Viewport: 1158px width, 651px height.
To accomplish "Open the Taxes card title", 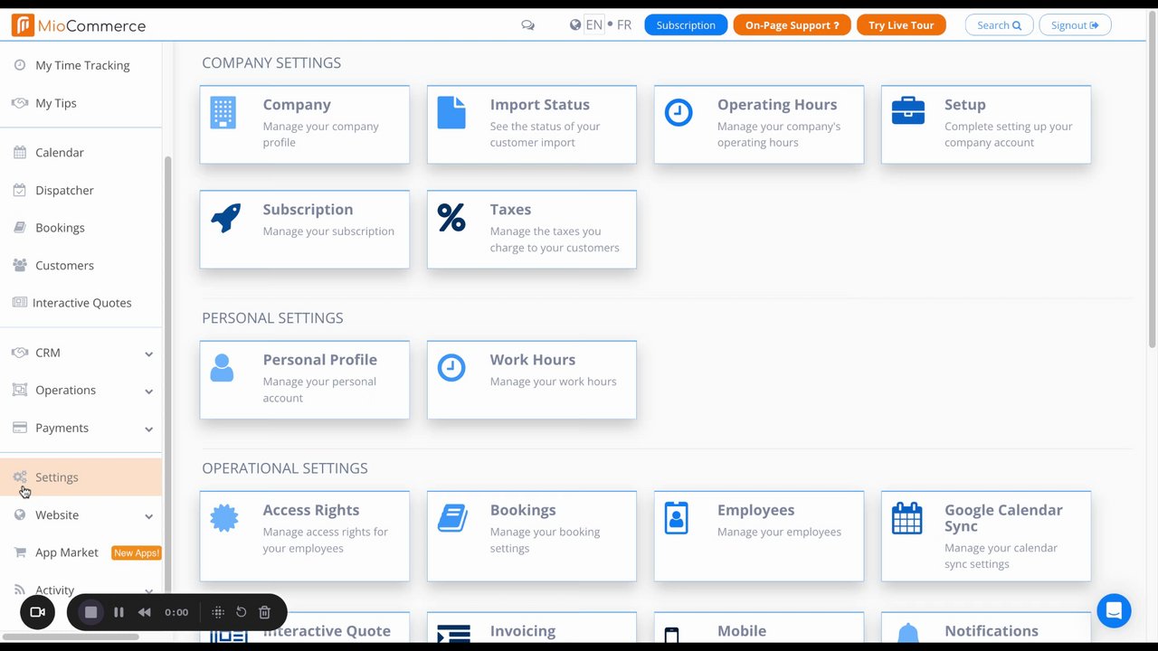I will coord(510,210).
